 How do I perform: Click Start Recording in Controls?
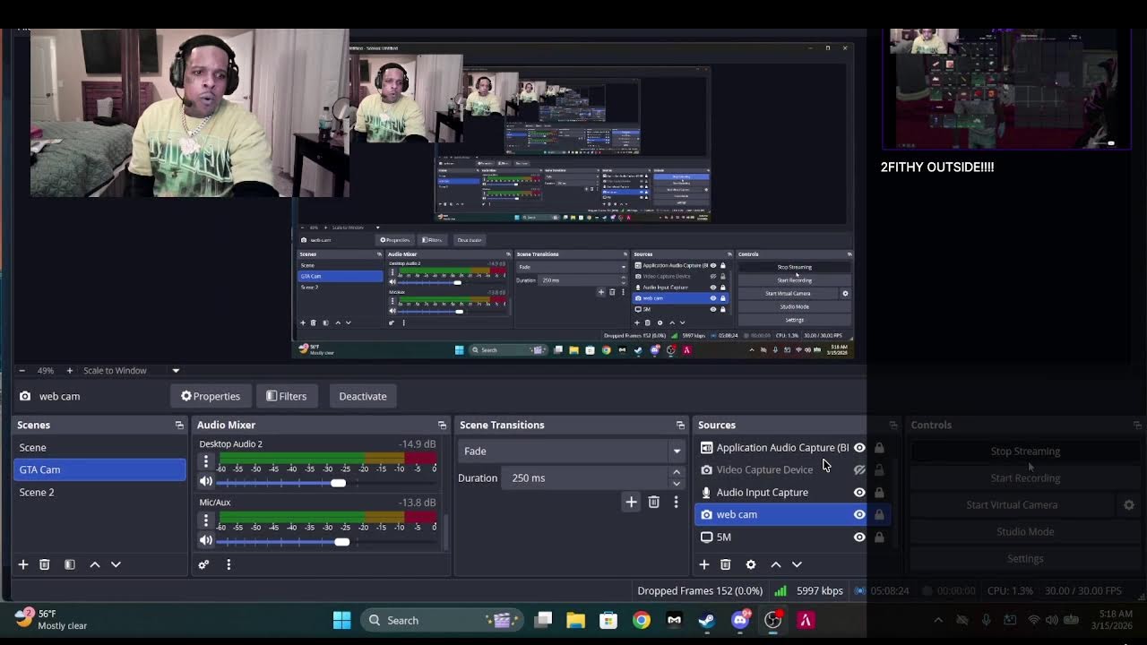pyautogui.click(x=1025, y=478)
